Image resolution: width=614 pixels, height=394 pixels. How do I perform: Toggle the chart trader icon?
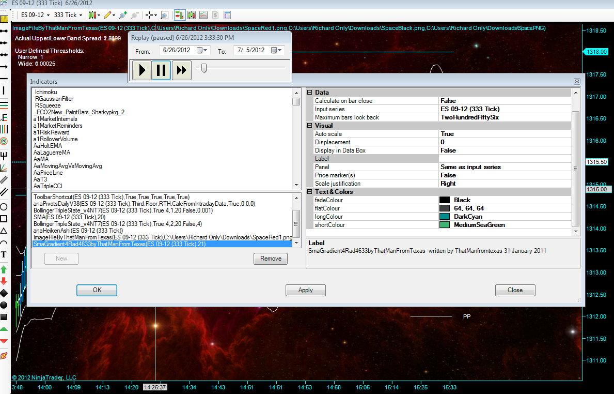click(180, 16)
